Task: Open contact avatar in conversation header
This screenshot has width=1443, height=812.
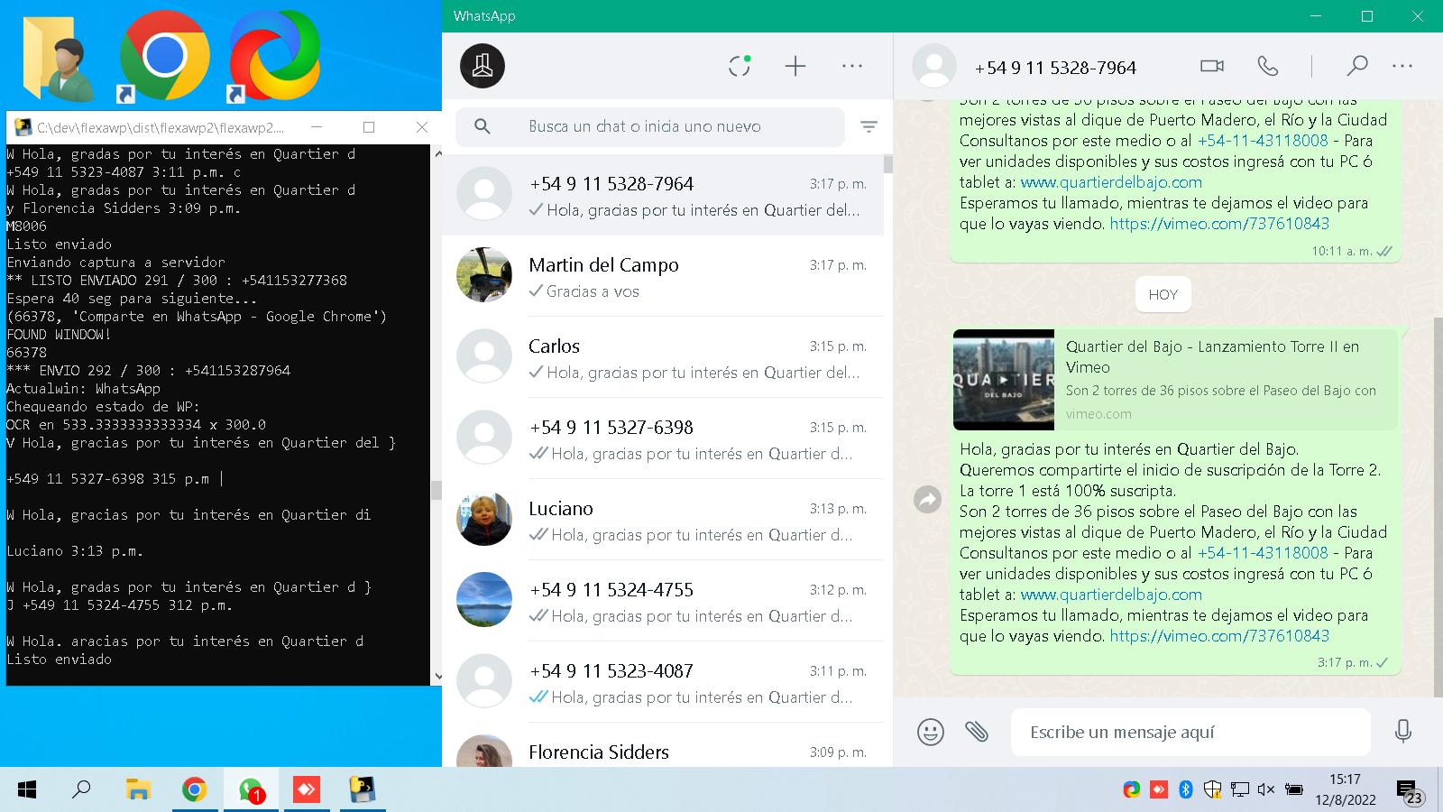Action: pos(934,66)
